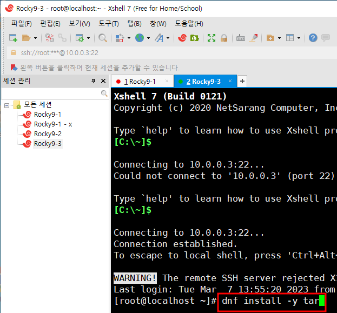Screen dimensions: 337x313
Task: Expand the color scheme dropdown arrow
Action: tap(129, 38)
